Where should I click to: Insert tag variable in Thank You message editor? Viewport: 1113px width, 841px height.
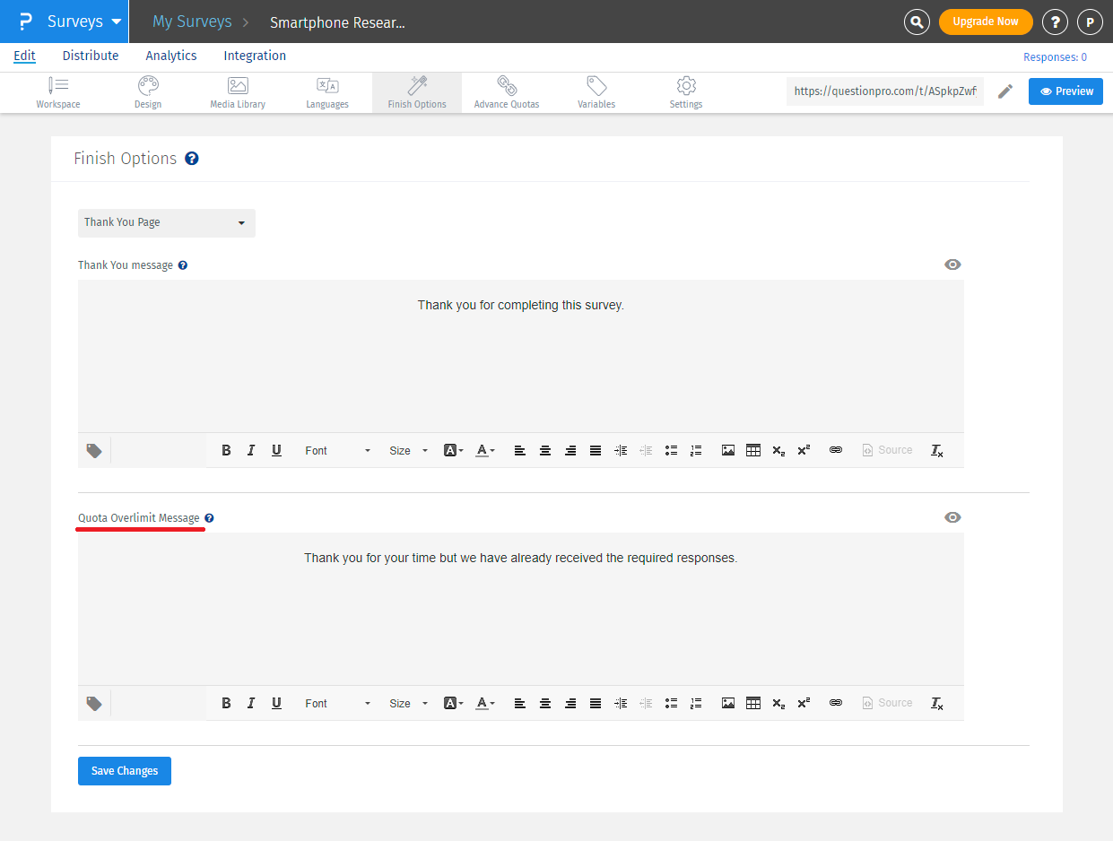tap(94, 451)
